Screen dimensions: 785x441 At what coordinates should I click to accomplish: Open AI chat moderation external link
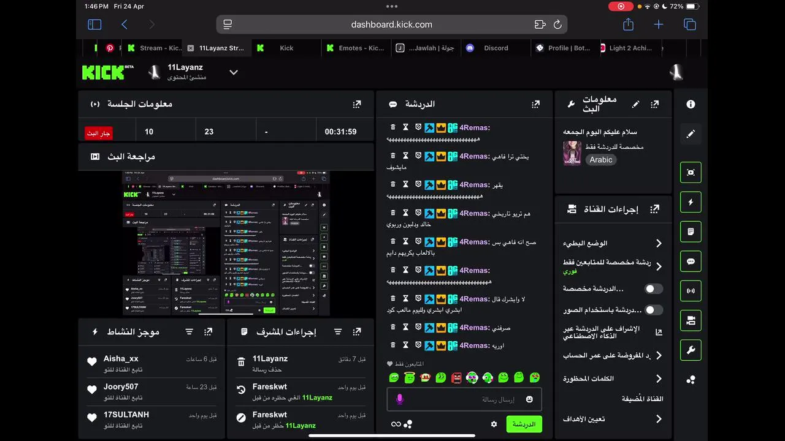(659, 332)
